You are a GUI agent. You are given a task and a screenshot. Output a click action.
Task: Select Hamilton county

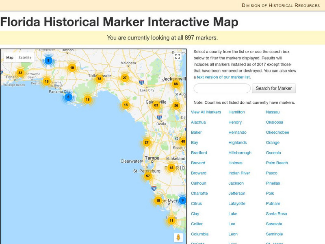(x=236, y=112)
